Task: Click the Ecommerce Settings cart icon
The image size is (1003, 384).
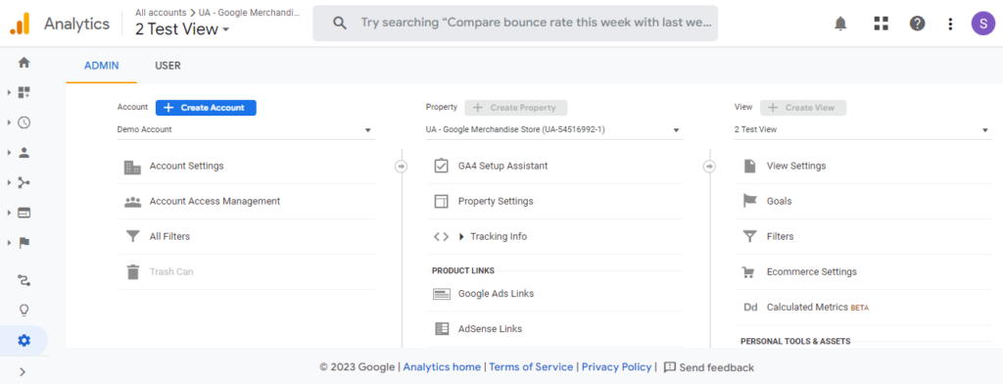Action: 747,272
